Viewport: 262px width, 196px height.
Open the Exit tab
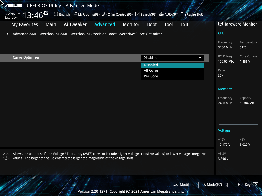(x=184, y=24)
